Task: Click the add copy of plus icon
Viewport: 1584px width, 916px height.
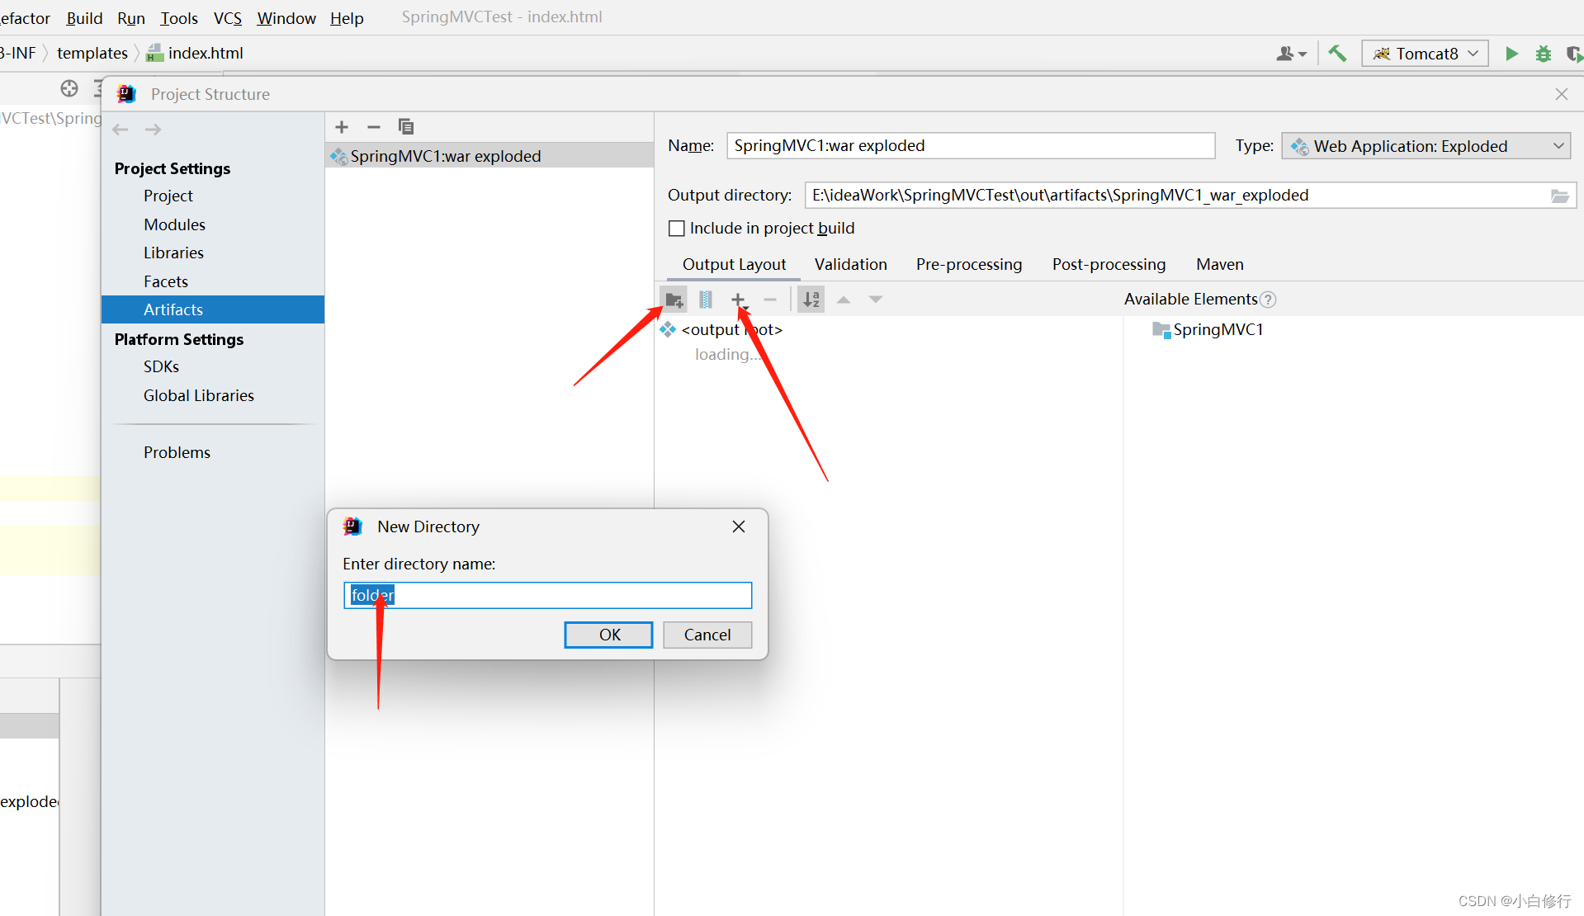Action: coord(739,300)
